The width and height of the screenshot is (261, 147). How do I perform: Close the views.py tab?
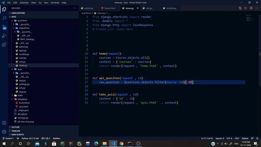click(x=138, y=8)
